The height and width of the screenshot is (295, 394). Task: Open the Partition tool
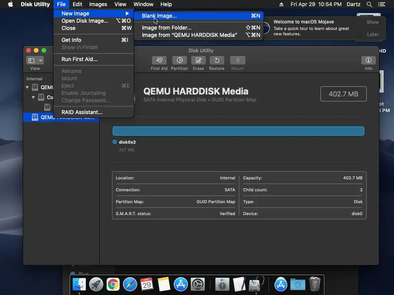click(179, 60)
